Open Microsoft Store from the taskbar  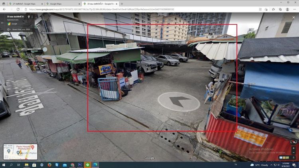[34, 165]
